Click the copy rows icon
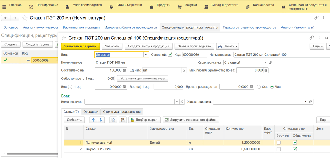 coord(113,120)
